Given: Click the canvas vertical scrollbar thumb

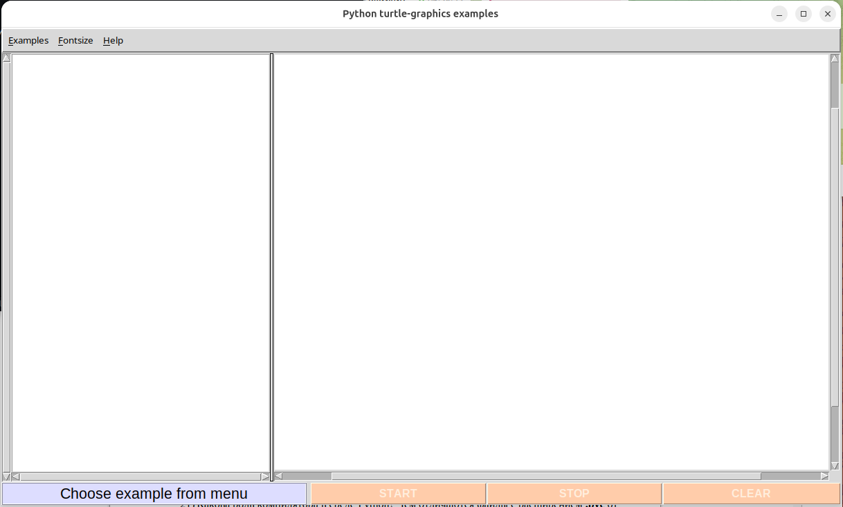Looking at the screenshot, I should point(835,256).
